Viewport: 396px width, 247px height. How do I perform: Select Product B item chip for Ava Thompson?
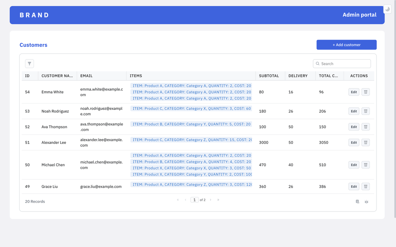(x=191, y=124)
